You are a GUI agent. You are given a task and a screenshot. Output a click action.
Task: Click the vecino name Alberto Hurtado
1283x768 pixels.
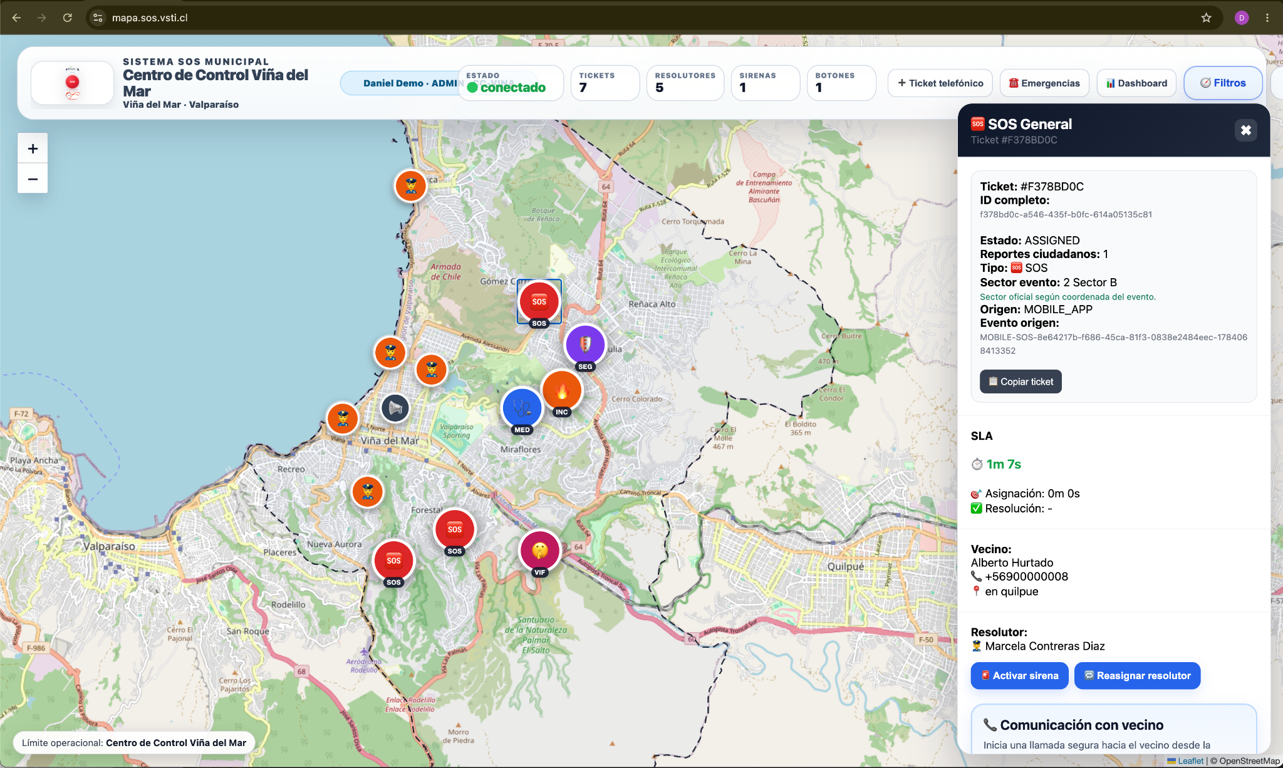1012,563
